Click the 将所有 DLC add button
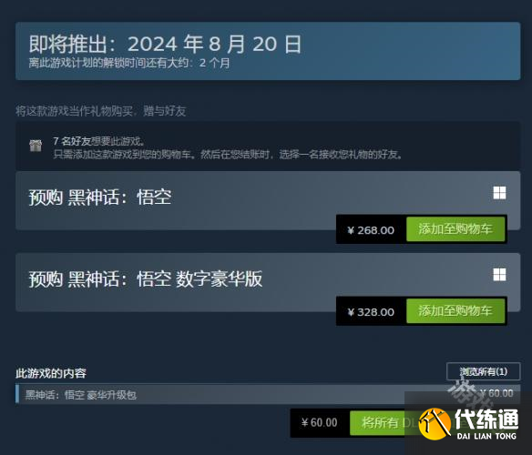Viewport: 532px width, 455px height. 382,423
